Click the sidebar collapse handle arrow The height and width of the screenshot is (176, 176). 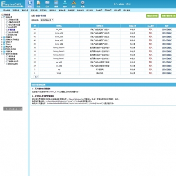[x=29, y=94]
